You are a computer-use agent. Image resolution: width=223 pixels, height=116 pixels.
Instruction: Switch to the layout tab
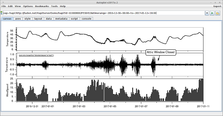tap(38, 19)
